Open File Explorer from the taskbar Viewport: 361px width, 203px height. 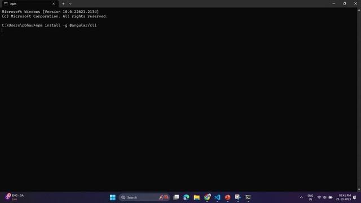(197, 197)
